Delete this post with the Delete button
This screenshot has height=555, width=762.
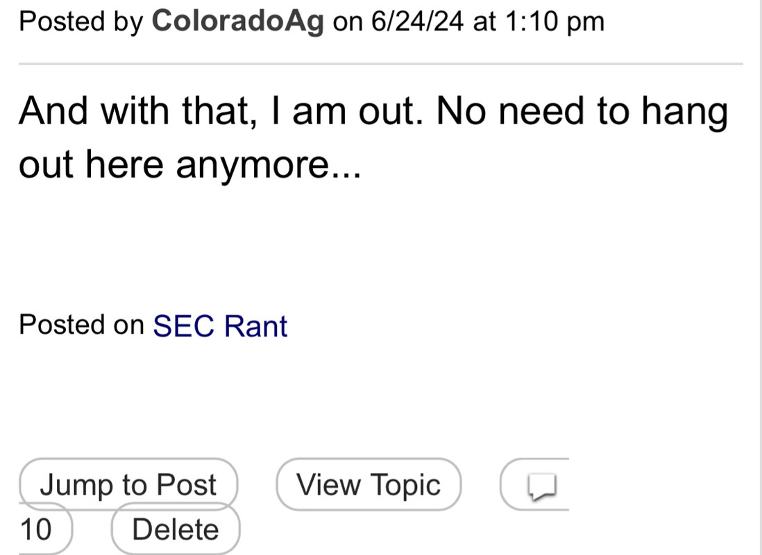pyautogui.click(x=175, y=530)
